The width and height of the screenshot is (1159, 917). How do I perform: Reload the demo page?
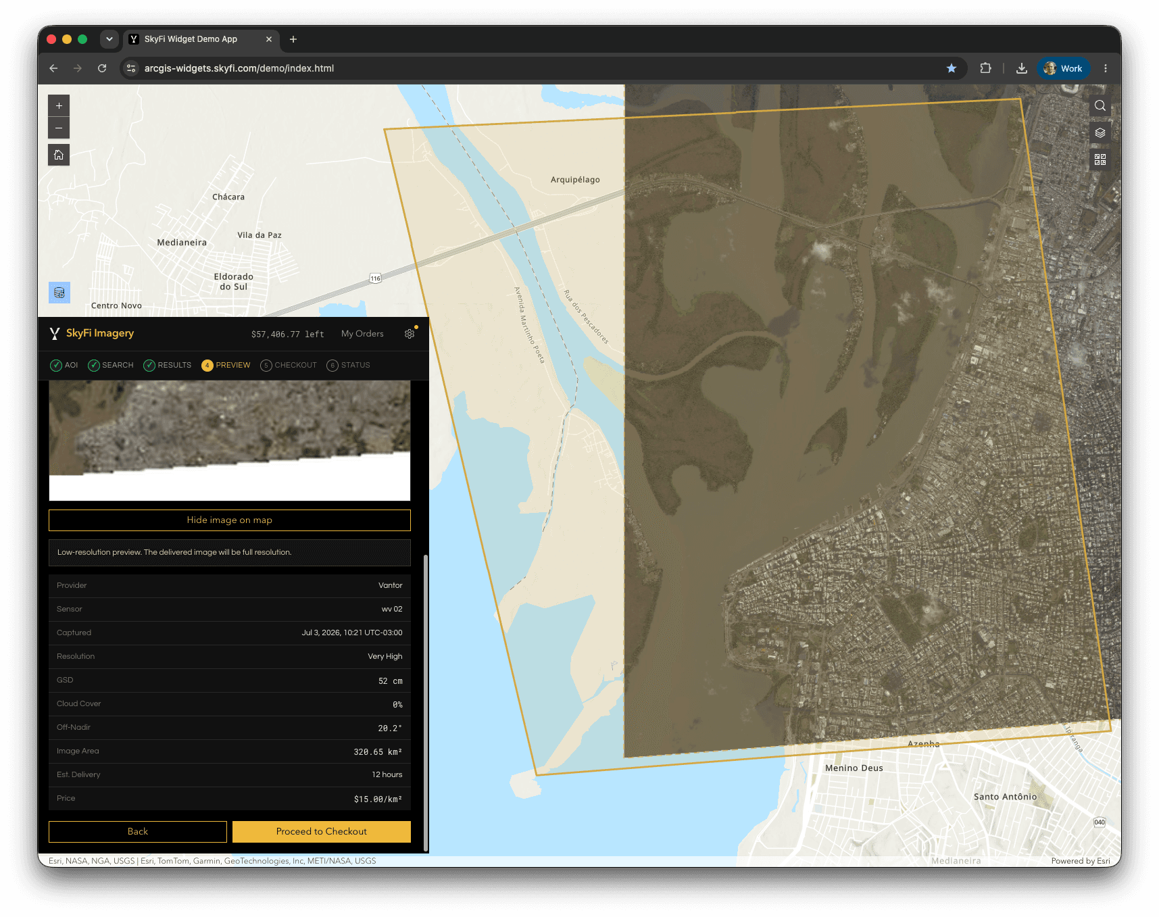tap(102, 68)
